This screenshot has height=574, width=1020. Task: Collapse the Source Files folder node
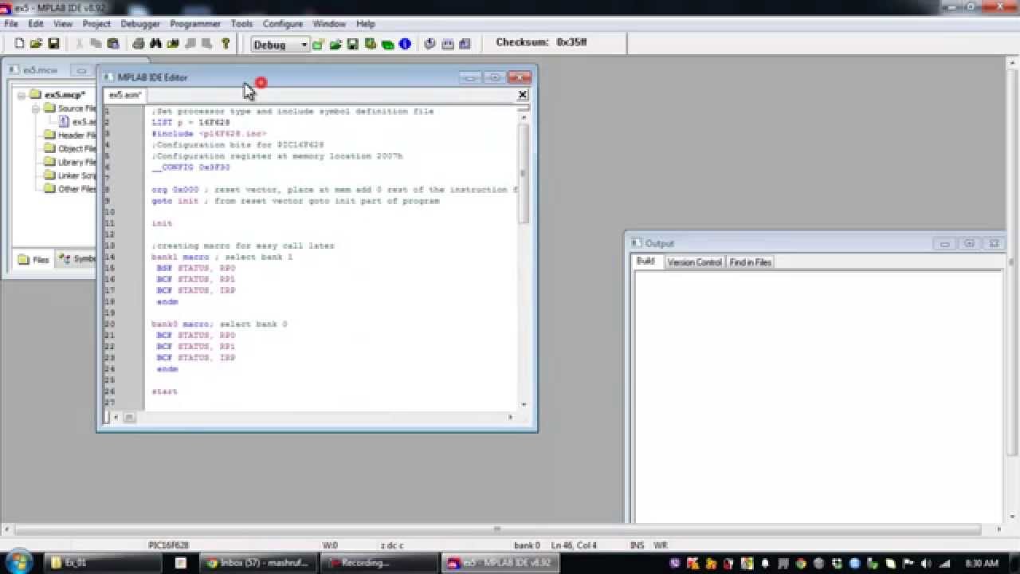[36, 108]
